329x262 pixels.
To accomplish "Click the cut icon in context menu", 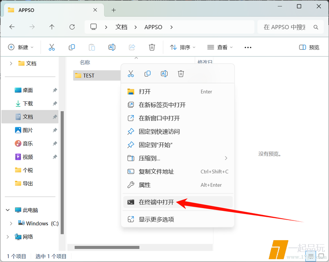I will [131, 73].
